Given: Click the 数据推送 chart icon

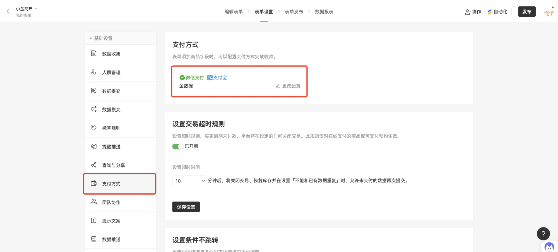Looking at the screenshot, I should 94,239.
